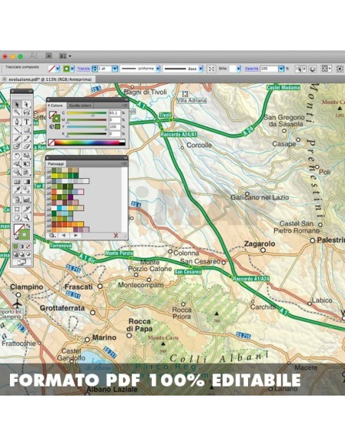The width and height of the screenshot is (345, 446).
Task: Apply Gradient mode button in Tools panel
Action: (x=22, y=247)
